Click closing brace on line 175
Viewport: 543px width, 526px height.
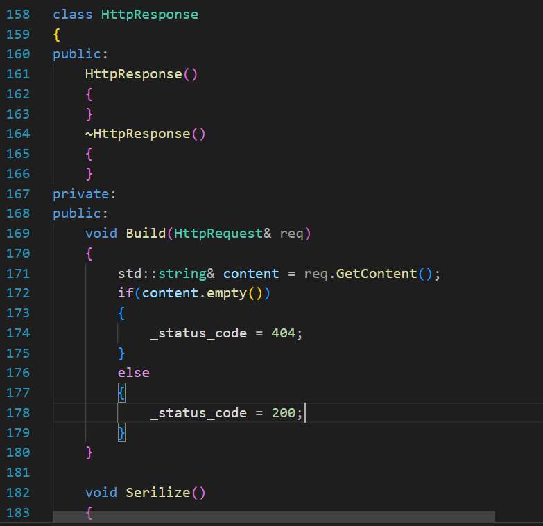pyautogui.click(x=121, y=353)
